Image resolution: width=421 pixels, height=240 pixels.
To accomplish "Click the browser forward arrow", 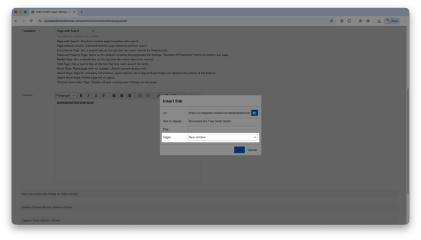I will pyautogui.click(x=24, y=21).
